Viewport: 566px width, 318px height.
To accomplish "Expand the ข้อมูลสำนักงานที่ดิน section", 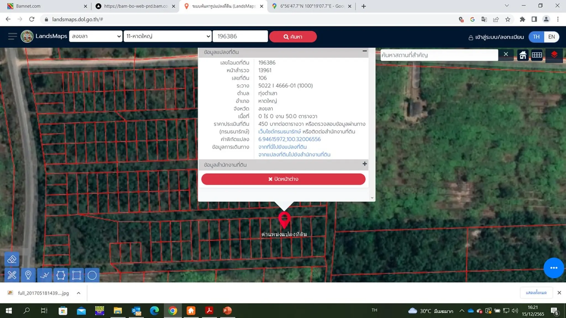I will [x=365, y=164].
